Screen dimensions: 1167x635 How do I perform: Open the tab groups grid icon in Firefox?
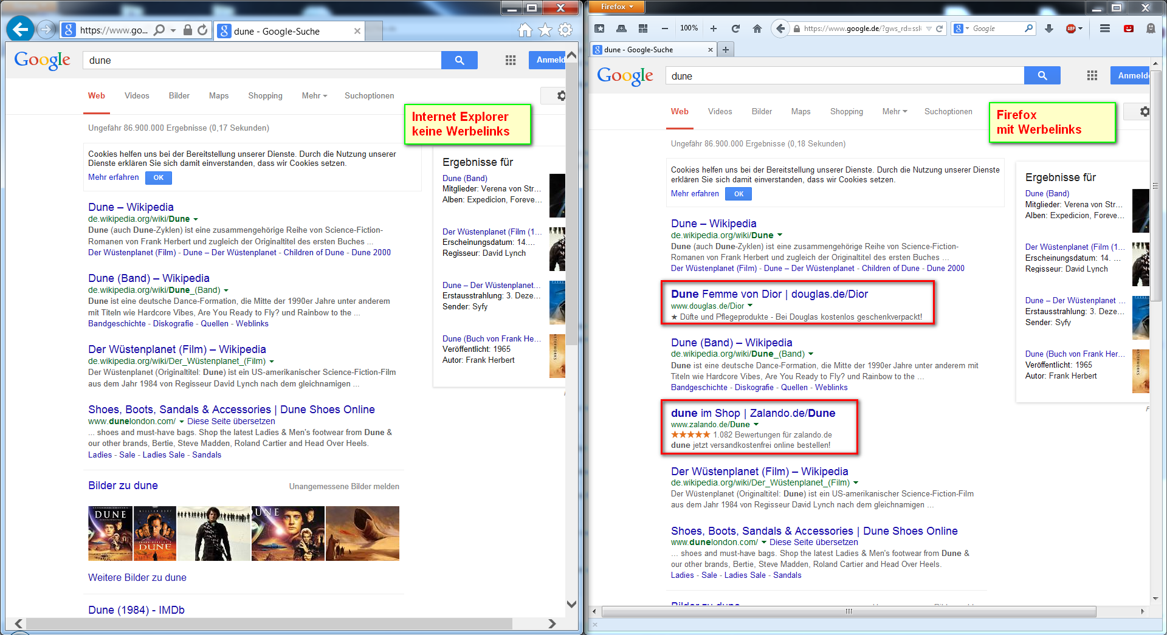coord(643,29)
